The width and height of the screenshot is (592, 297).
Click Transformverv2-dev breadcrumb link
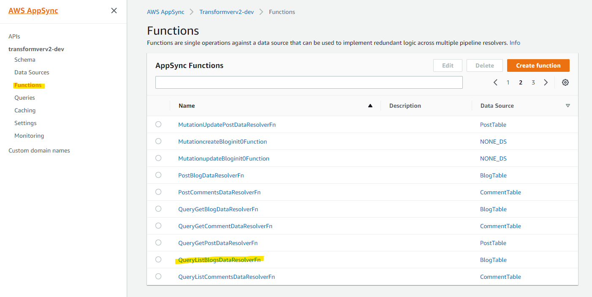click(227, 12)
